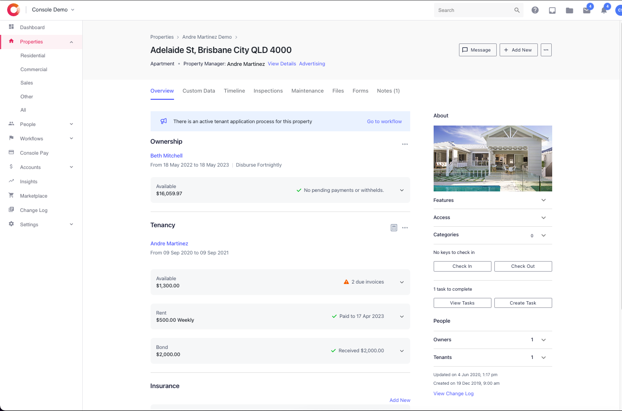This screenshot has width=622, height=411.
Task: Open the inbox tray icon in header
Action: point(552,10)
